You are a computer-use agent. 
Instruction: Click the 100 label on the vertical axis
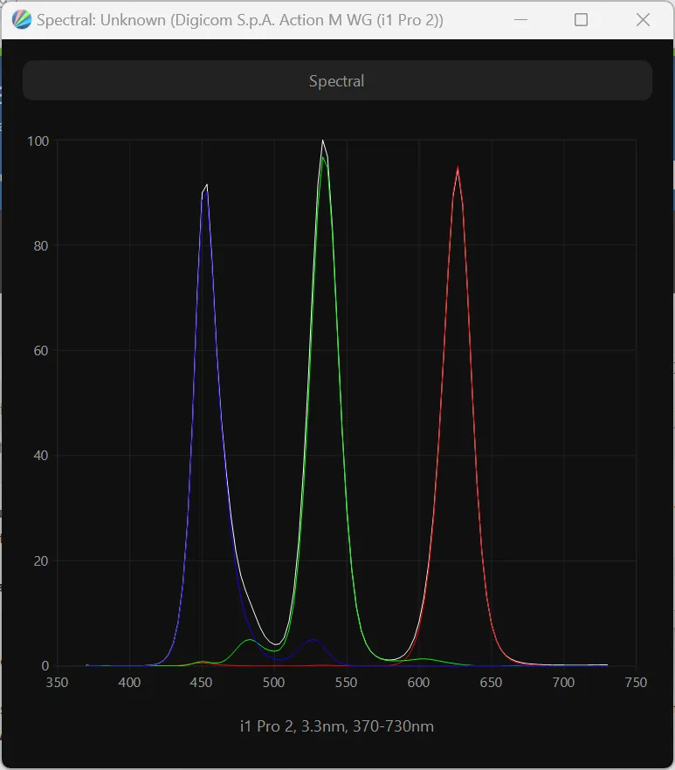(38, 141)
